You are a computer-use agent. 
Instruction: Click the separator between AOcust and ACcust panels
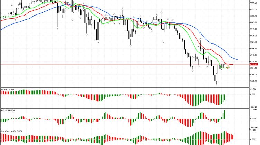click(124, 108)
